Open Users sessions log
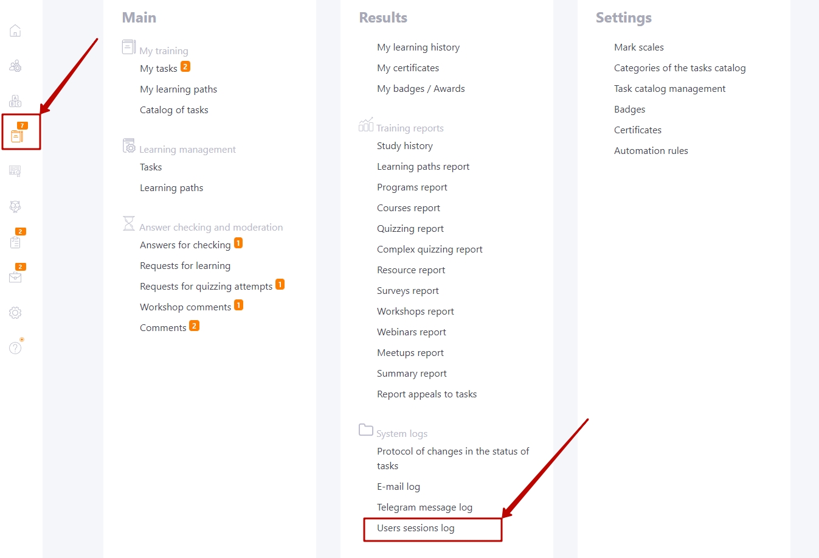This screenshot has width=819, height=558. click(x=415, y=528)
